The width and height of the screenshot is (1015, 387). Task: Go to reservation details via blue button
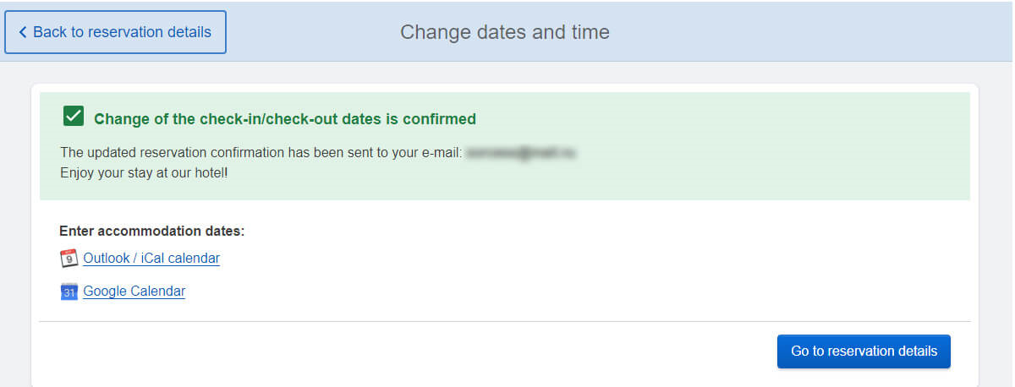point(864,352)
